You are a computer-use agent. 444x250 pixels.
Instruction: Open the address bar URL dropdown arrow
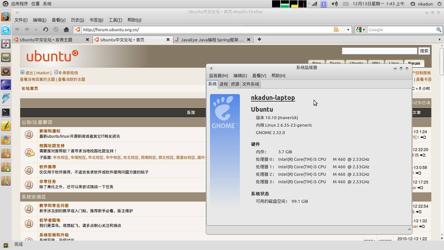click(x=348, y=30)
